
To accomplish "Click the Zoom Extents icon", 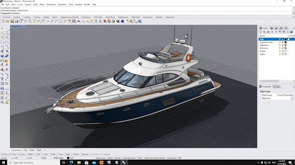I will coord(61,21).
